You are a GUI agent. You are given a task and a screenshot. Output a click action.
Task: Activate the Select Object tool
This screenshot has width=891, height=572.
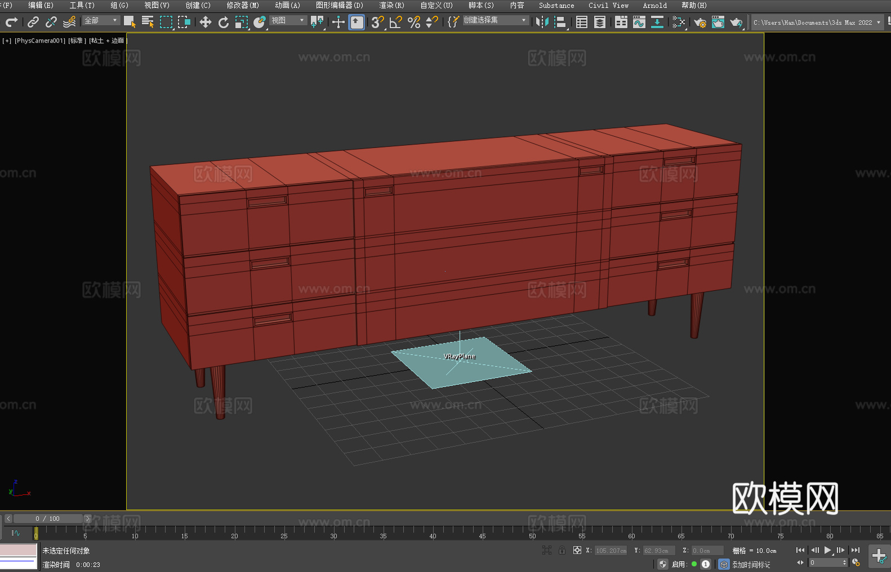130,22
